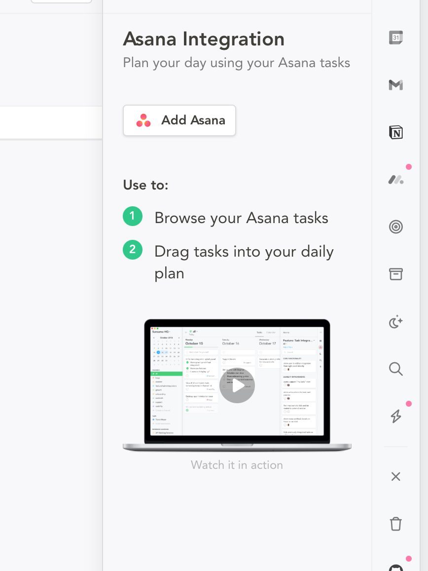
Task: Click the green step 1 badge
Action: 133,217
